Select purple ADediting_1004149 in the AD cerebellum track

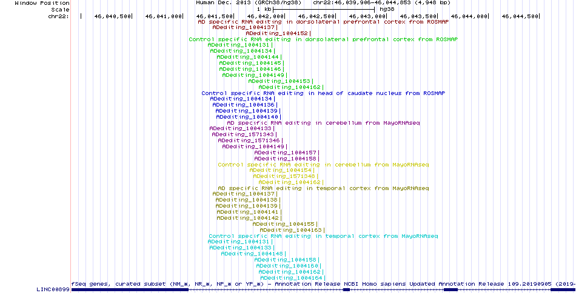[254, 146]
